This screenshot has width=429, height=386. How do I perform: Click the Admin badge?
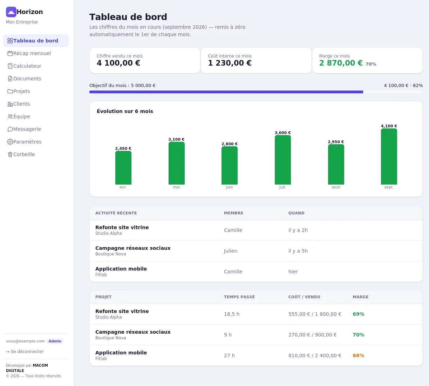click(x=55, y=341)
